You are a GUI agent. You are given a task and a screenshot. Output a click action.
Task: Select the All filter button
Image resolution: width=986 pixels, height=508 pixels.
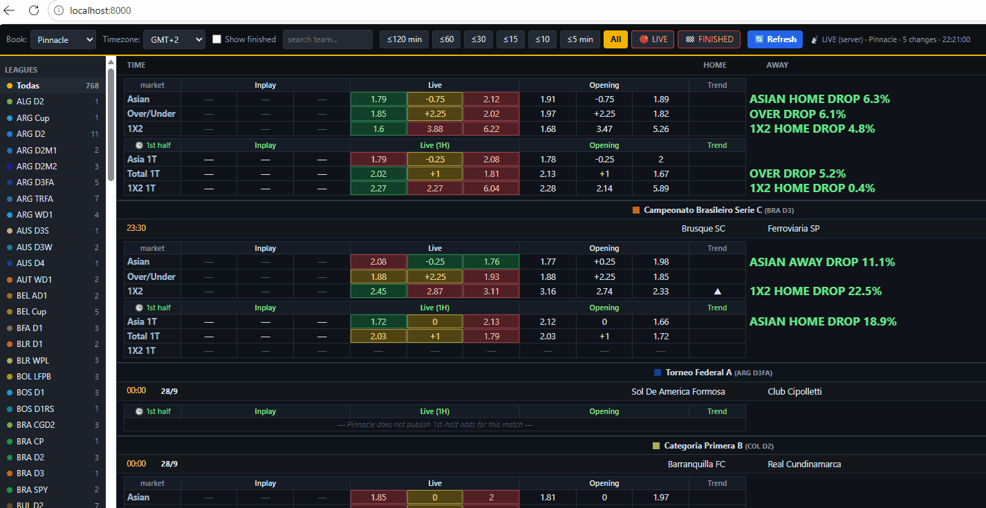click(x=615, y=39)
